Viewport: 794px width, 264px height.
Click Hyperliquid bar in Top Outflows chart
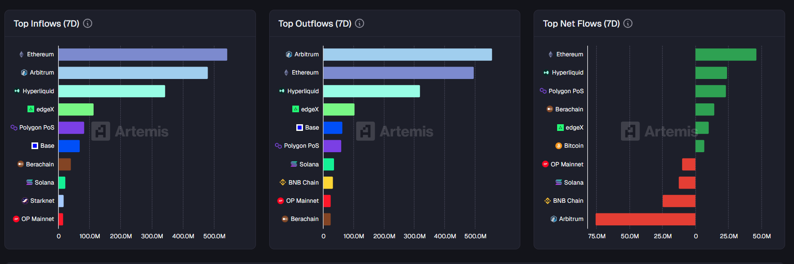(x=371, y=91)
